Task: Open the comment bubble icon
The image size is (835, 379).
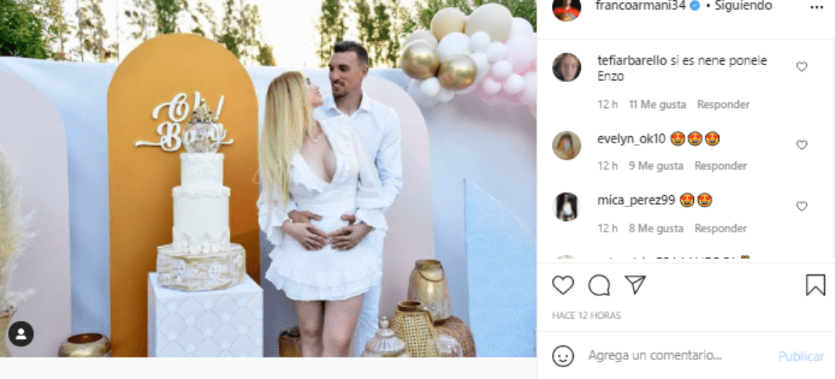Action: 599,286
